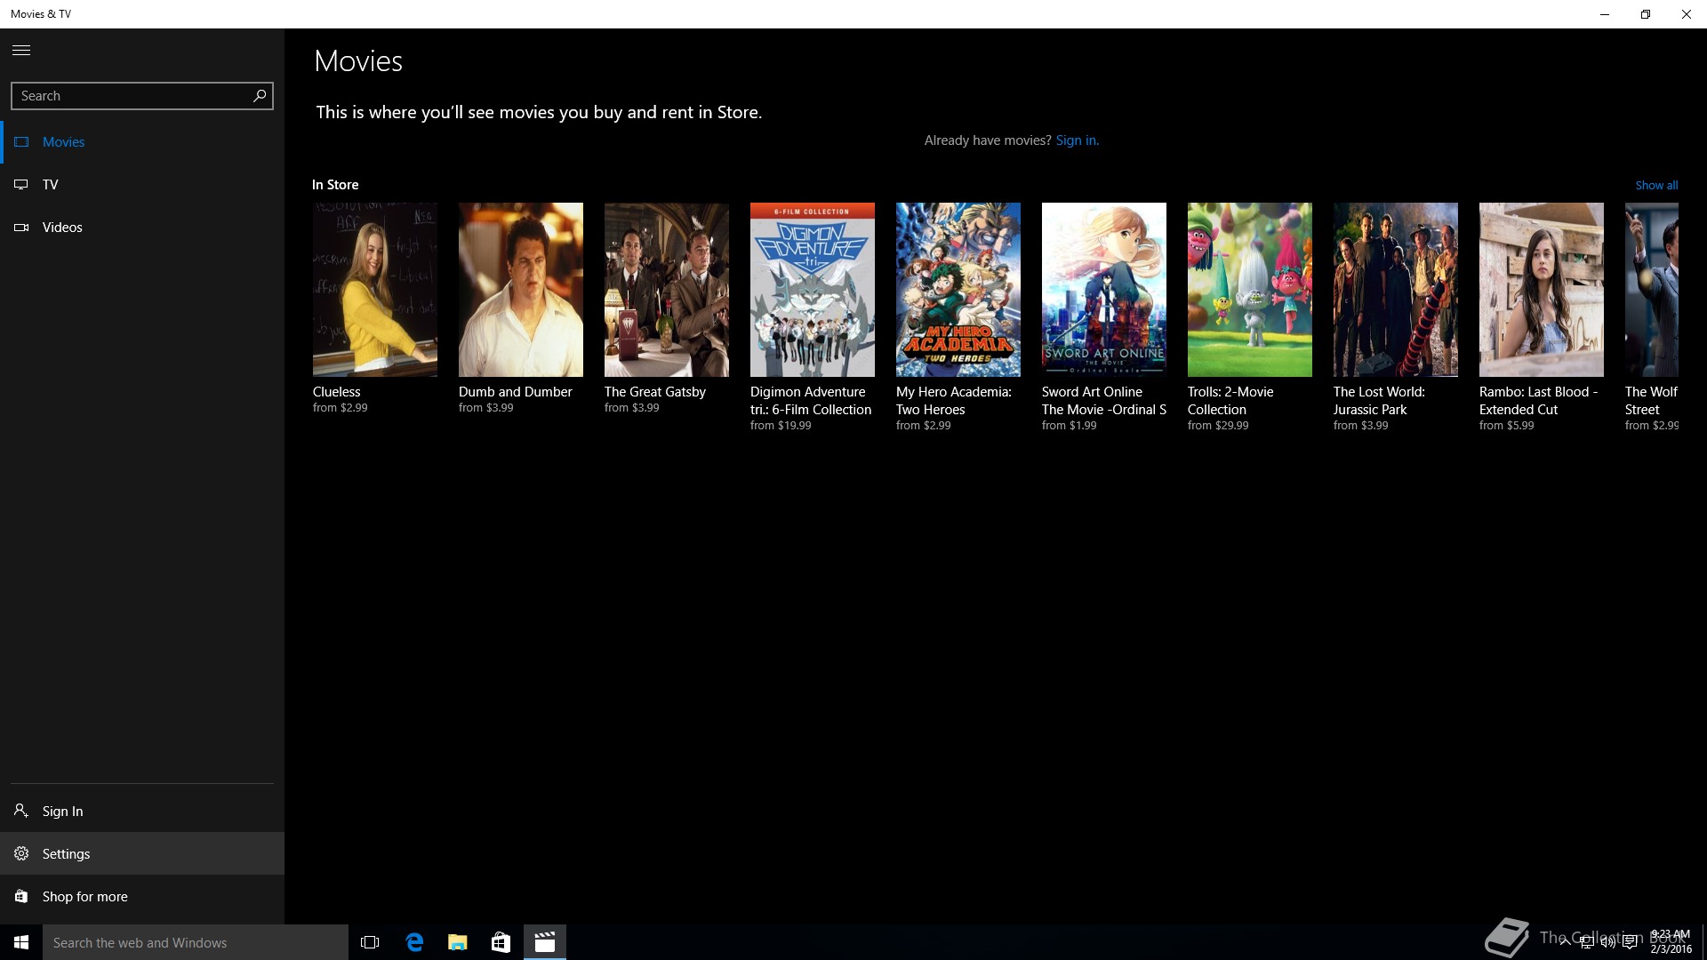Click the Settings gear icon

click(21, 854)
